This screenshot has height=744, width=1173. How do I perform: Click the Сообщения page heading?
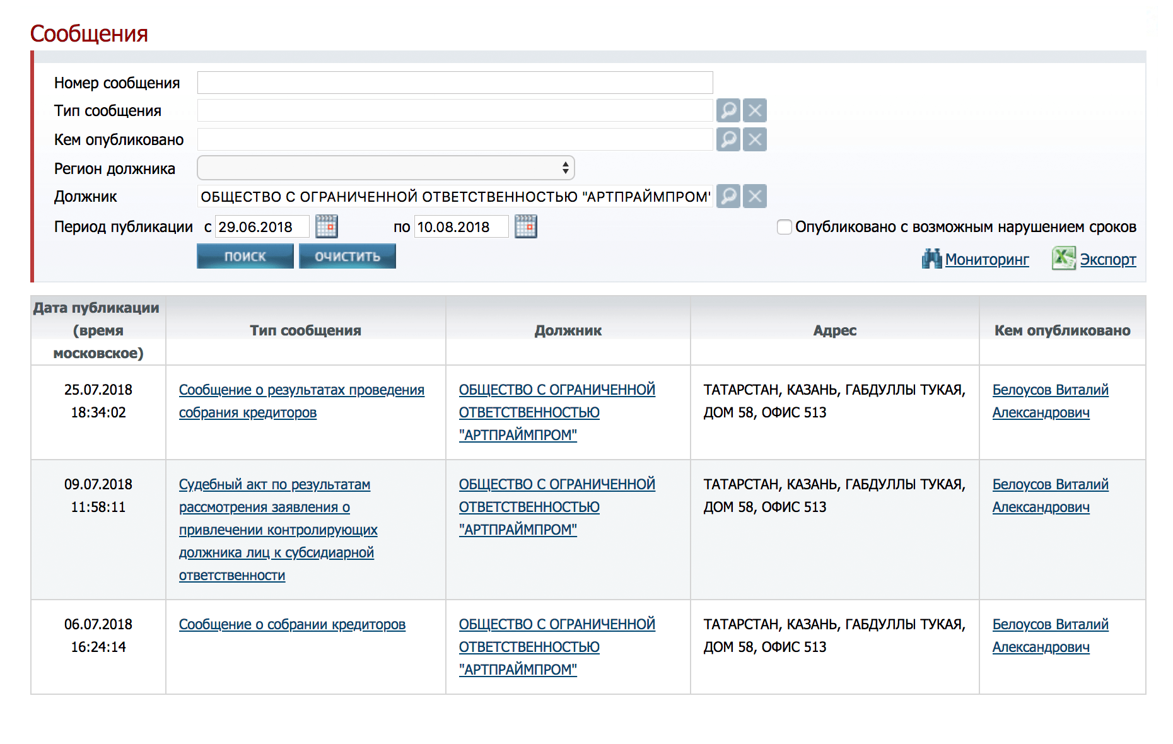[89, 33]
